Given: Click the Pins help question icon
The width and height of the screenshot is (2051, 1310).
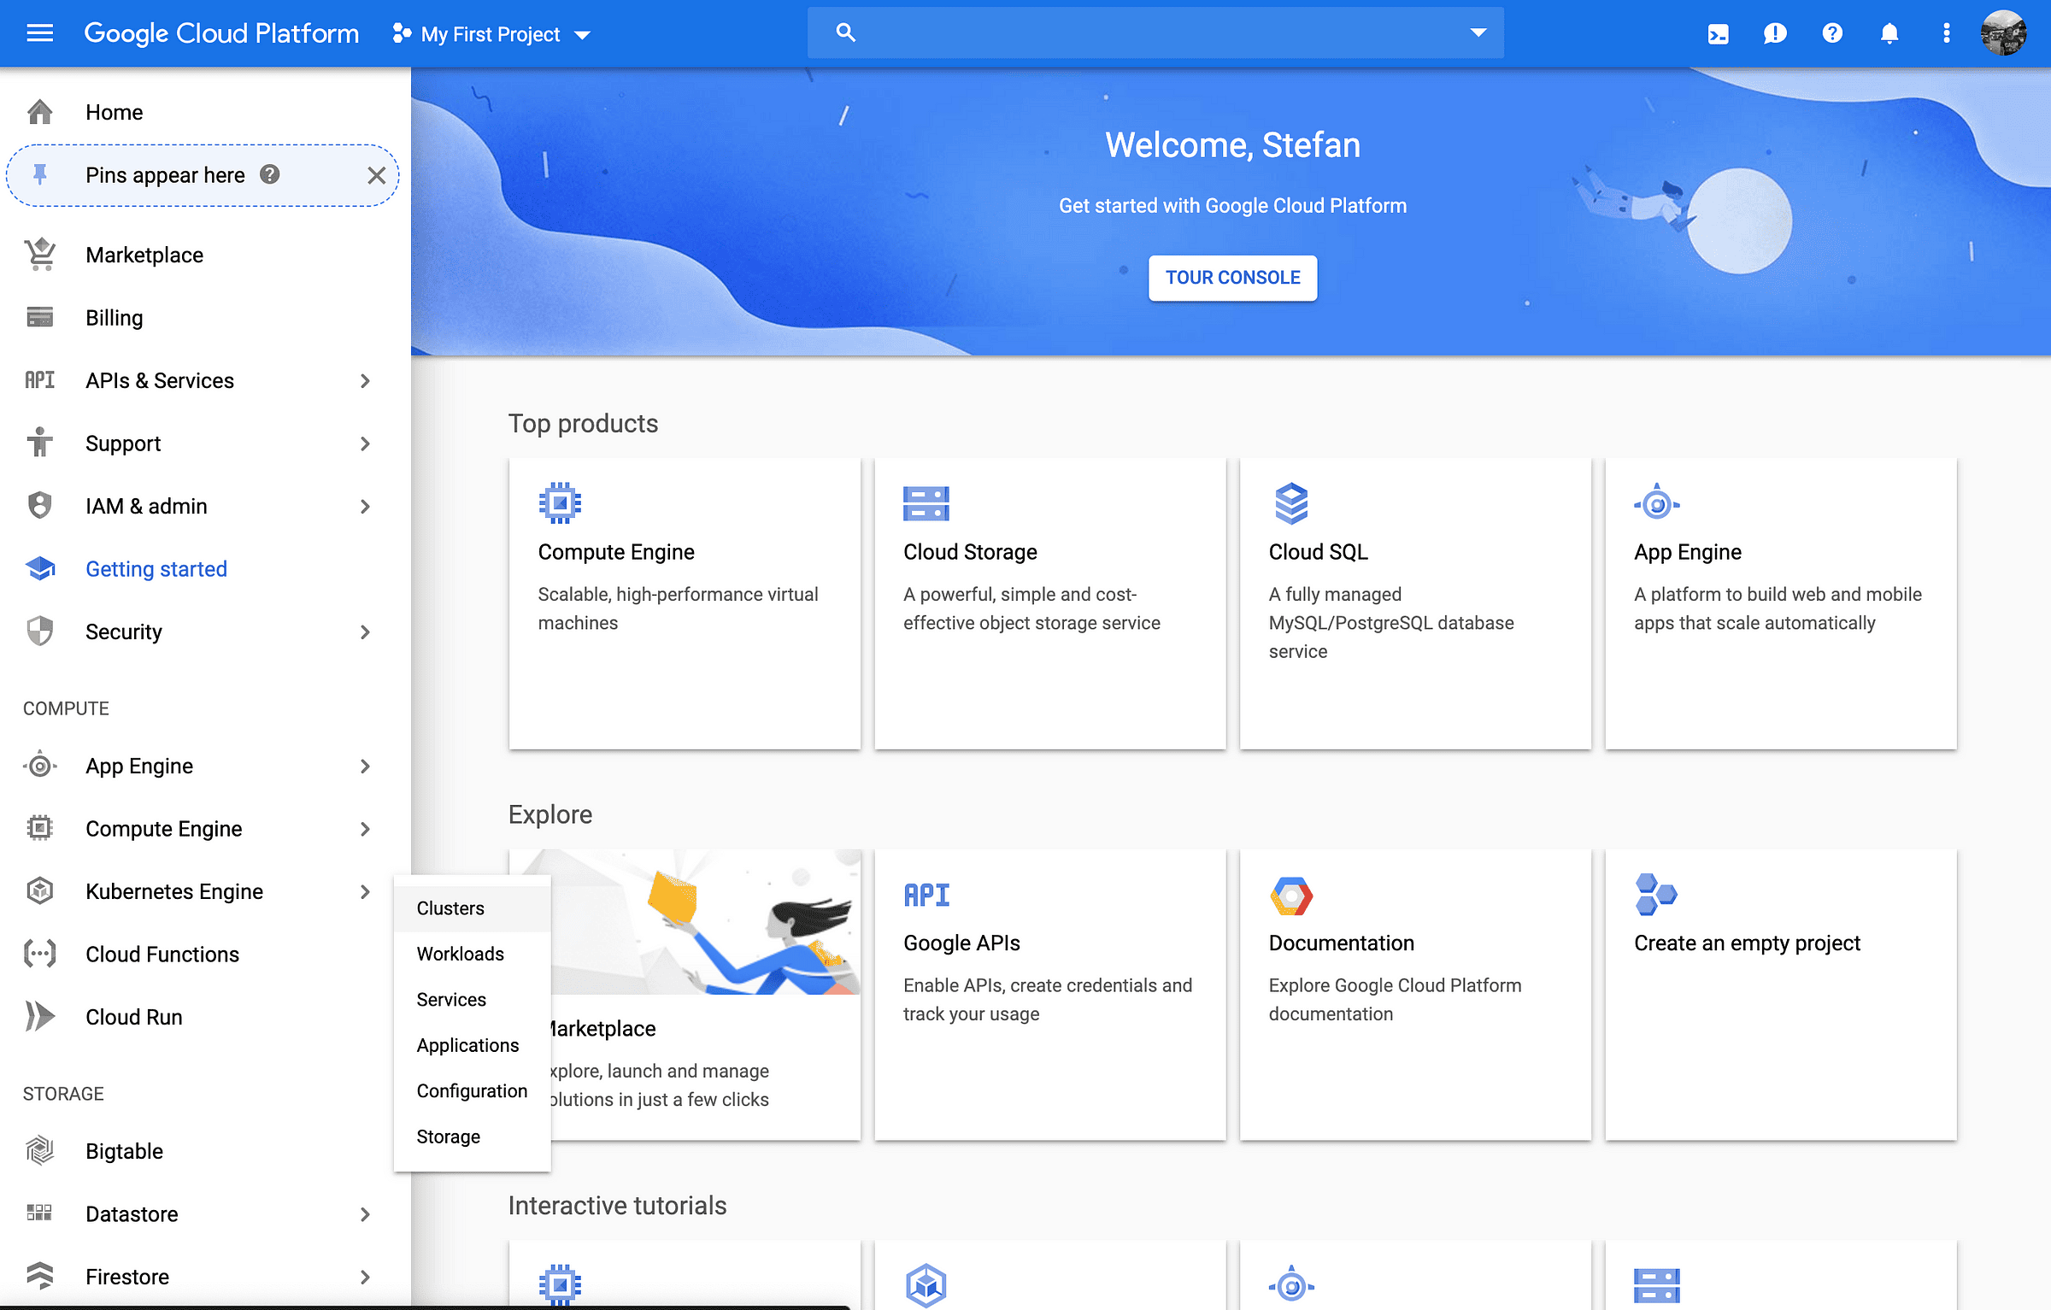Looking at the screenshot, I should [270, 174].
